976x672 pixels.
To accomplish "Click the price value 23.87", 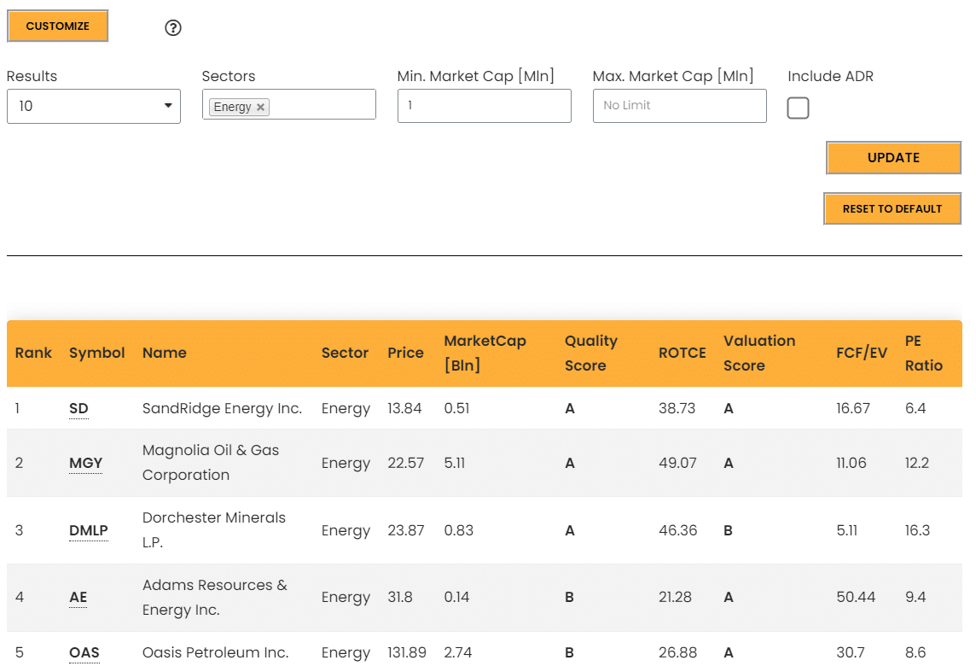I will tap(406, 530).
